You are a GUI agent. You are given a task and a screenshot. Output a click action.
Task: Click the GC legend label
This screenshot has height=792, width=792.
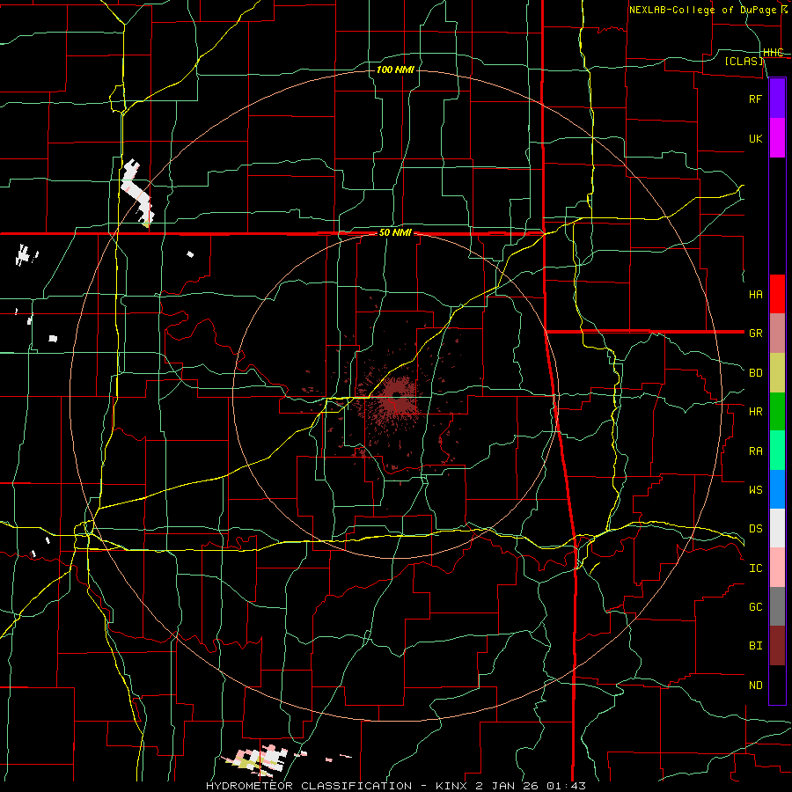[755, 606]
